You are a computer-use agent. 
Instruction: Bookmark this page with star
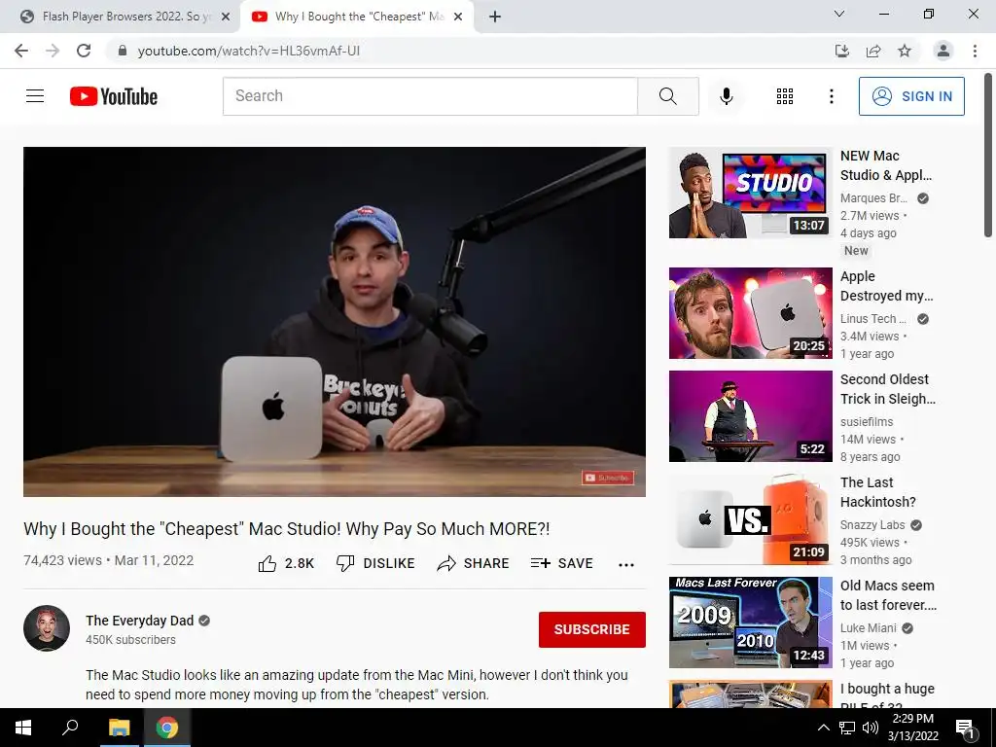point(905,51)
